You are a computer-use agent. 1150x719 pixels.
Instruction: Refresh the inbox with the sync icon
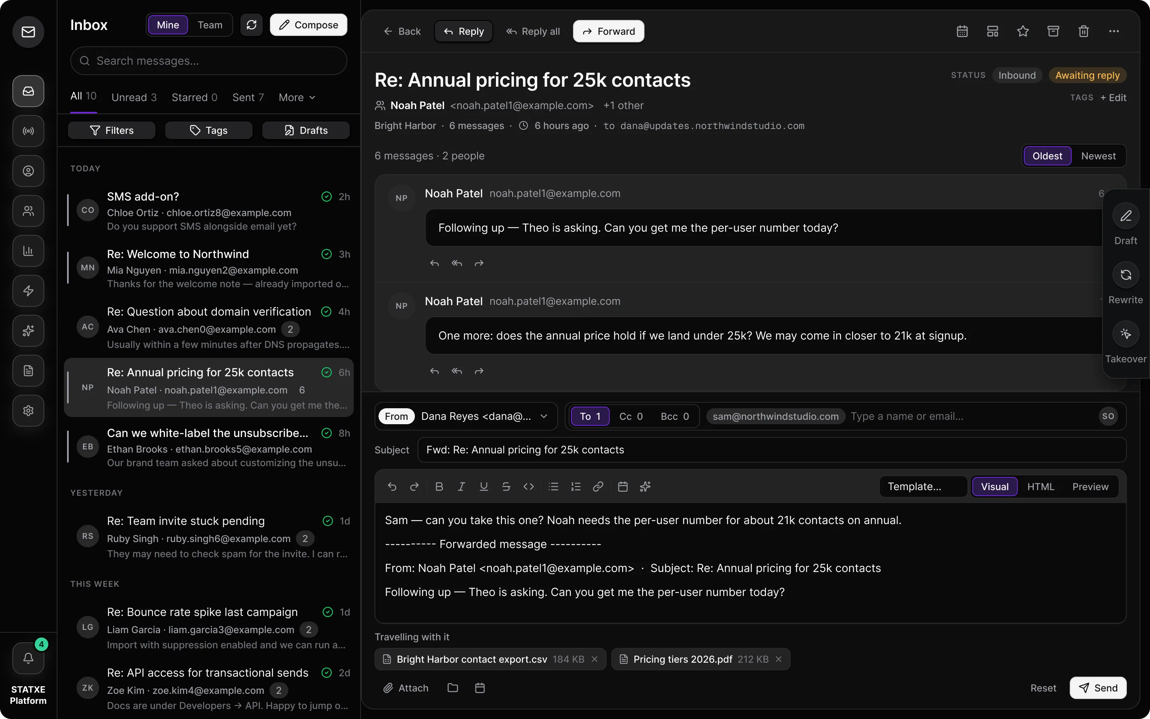252,25
